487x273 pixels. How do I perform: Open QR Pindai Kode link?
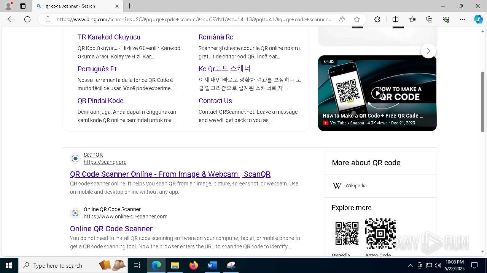tap(100, 100)
